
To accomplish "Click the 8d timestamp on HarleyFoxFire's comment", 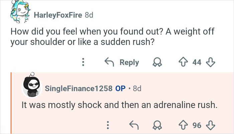I will coord(90,15).
